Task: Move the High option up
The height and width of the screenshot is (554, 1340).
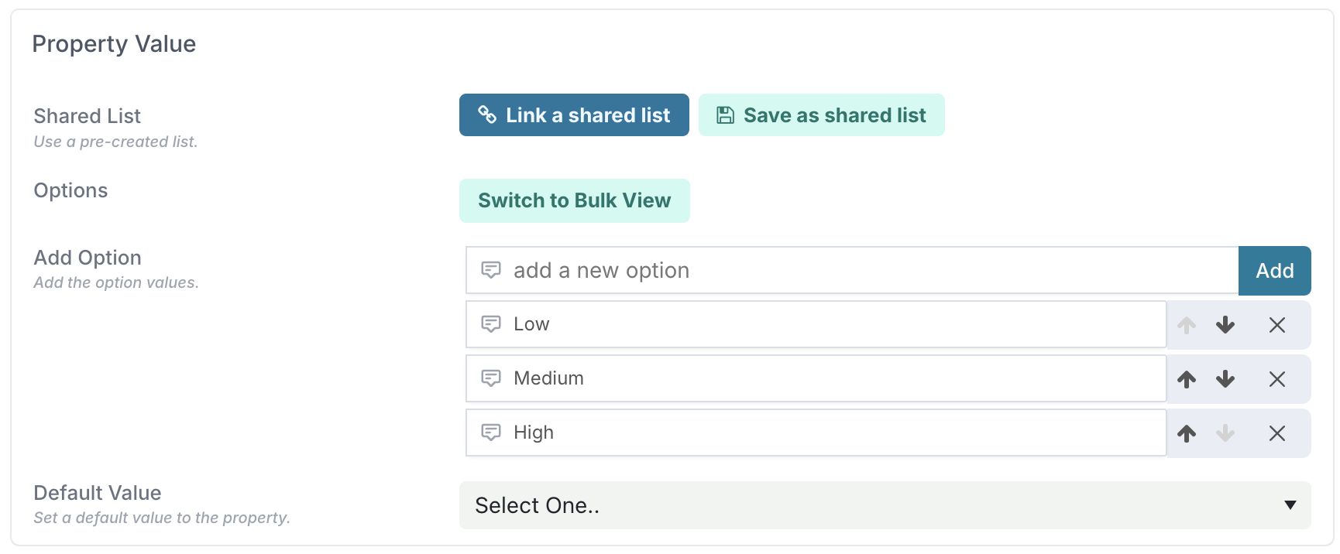Action: click(1187, 433)
